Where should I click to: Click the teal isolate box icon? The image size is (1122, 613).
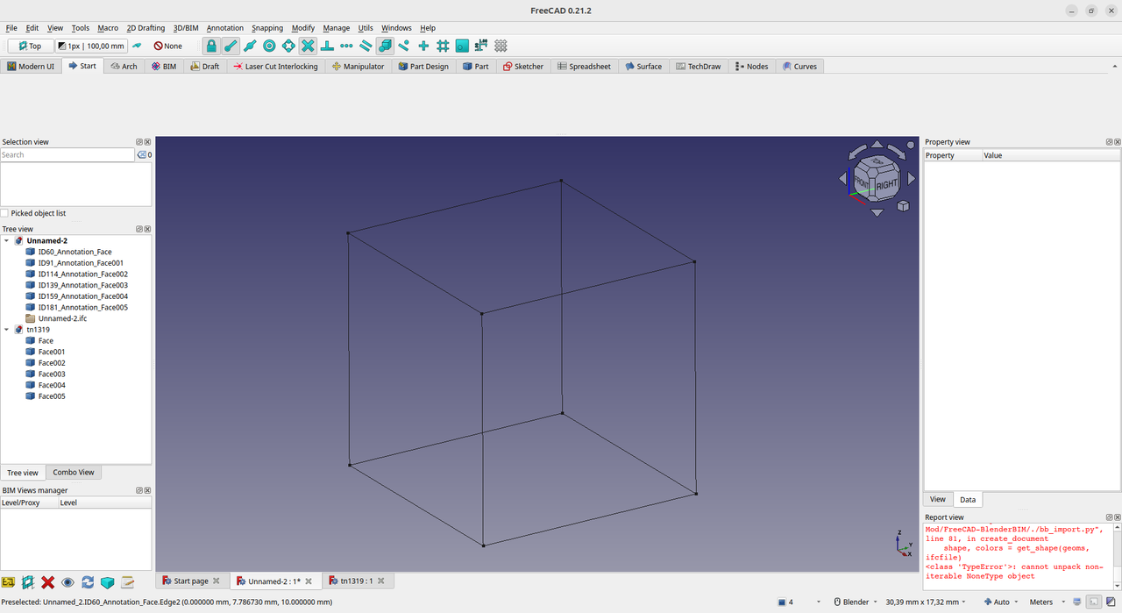108,582
